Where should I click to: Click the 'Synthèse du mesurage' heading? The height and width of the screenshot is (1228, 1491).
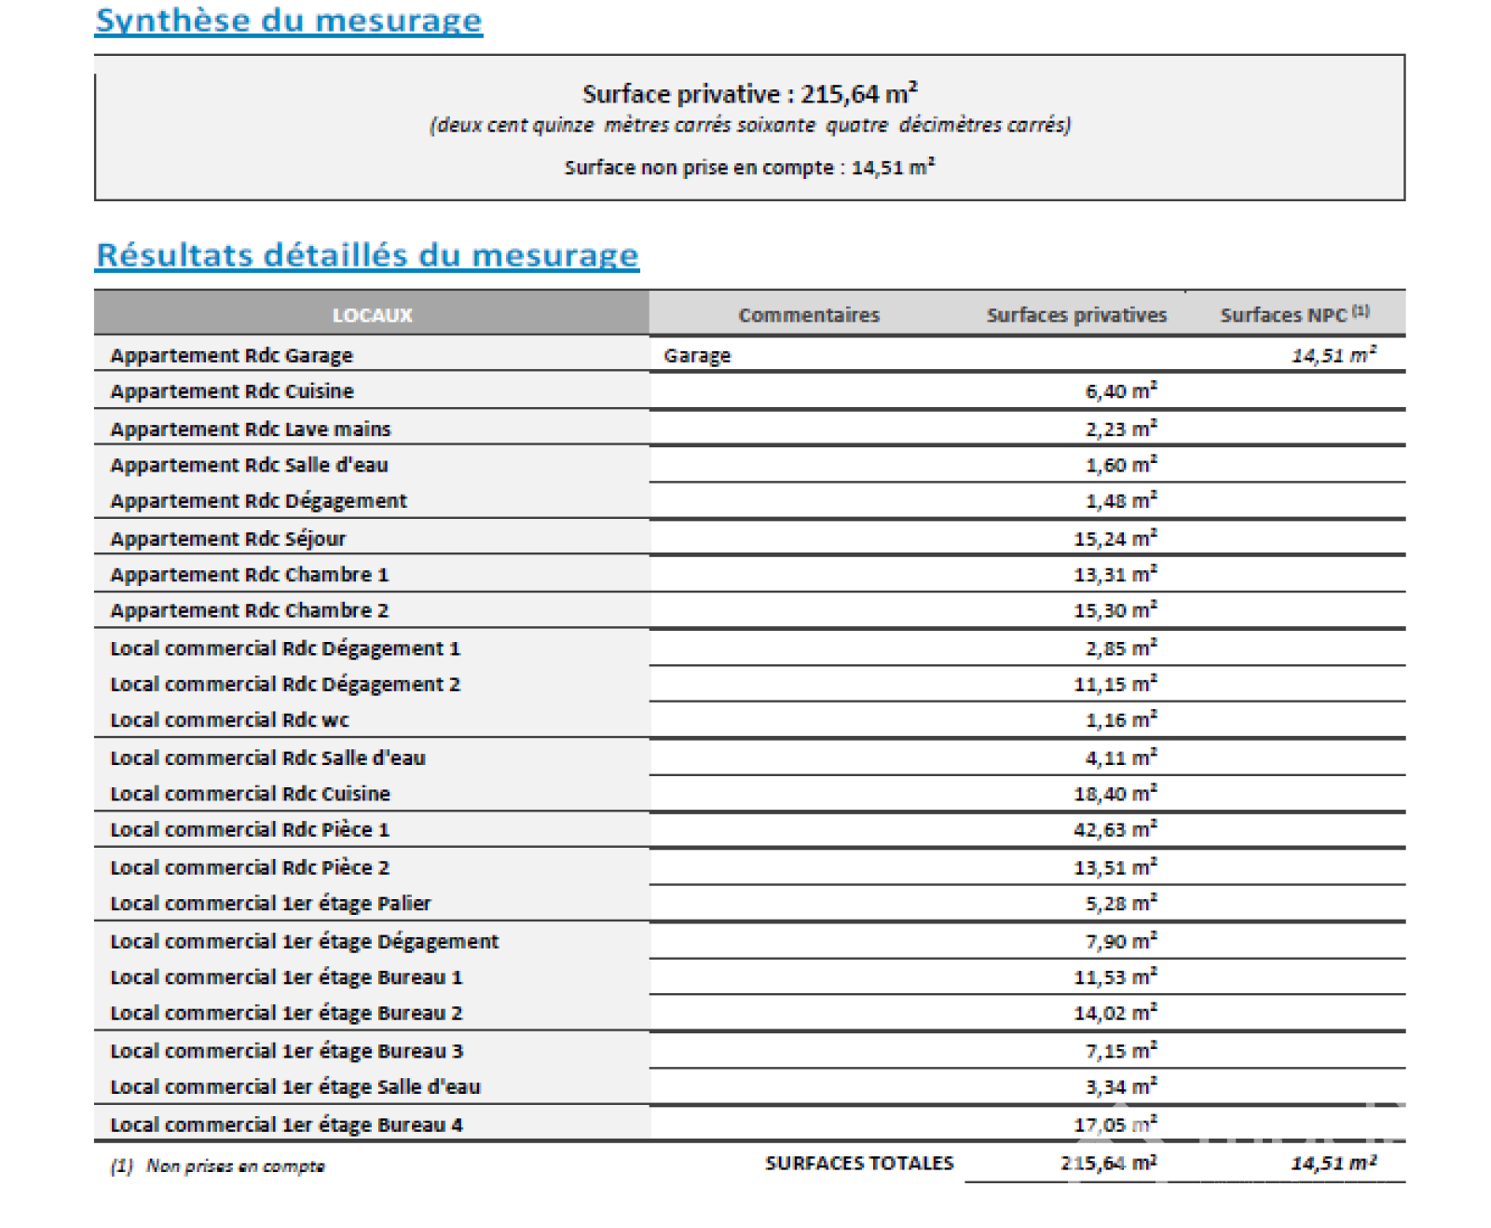[x=289, y=20]
